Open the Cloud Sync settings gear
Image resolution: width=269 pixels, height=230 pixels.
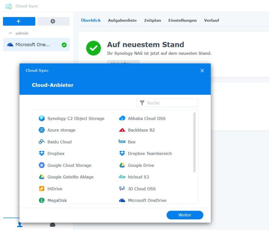53,21
